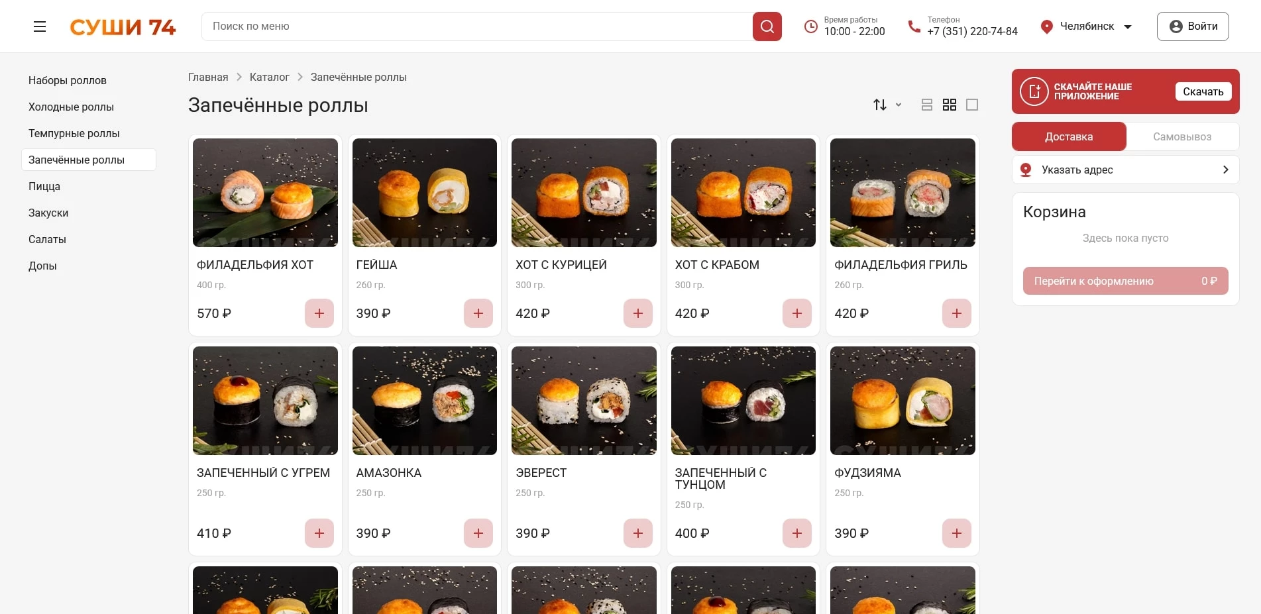
Task: Open the sort order dropdown
Action: 887,105
